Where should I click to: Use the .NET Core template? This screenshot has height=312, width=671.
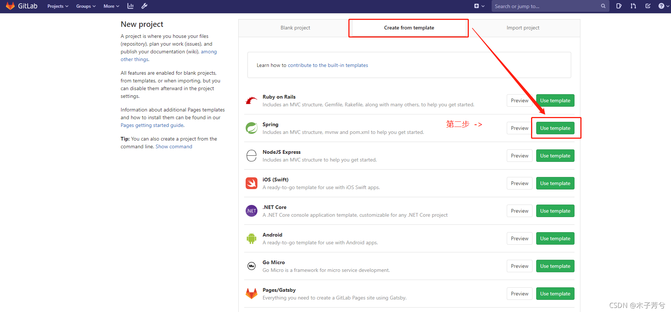(555, 211)
